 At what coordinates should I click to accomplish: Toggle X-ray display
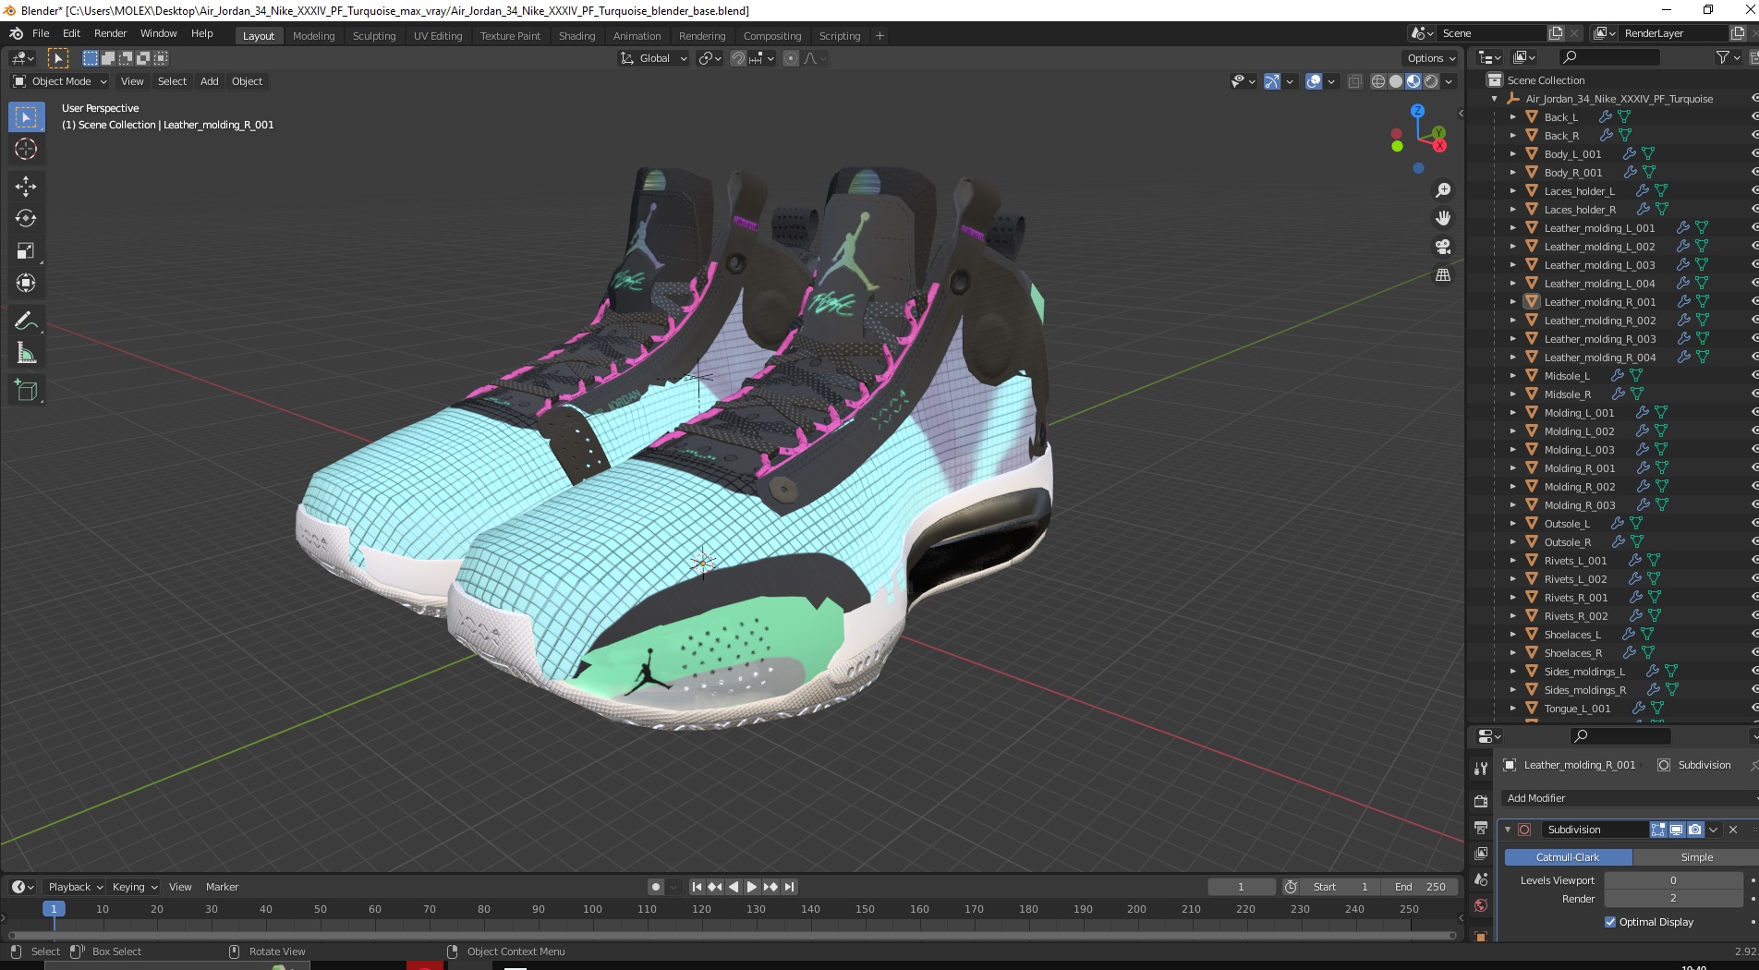1354,81
